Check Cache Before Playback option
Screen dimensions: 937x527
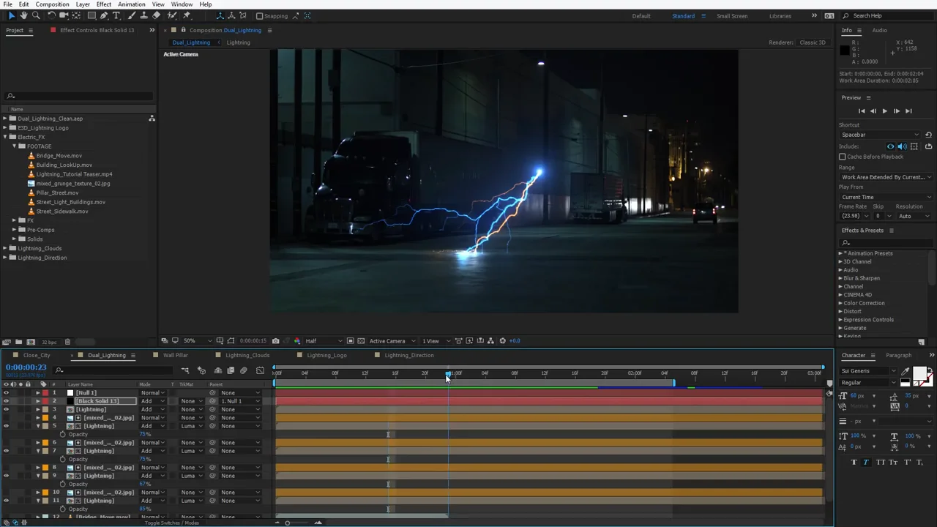842,157
